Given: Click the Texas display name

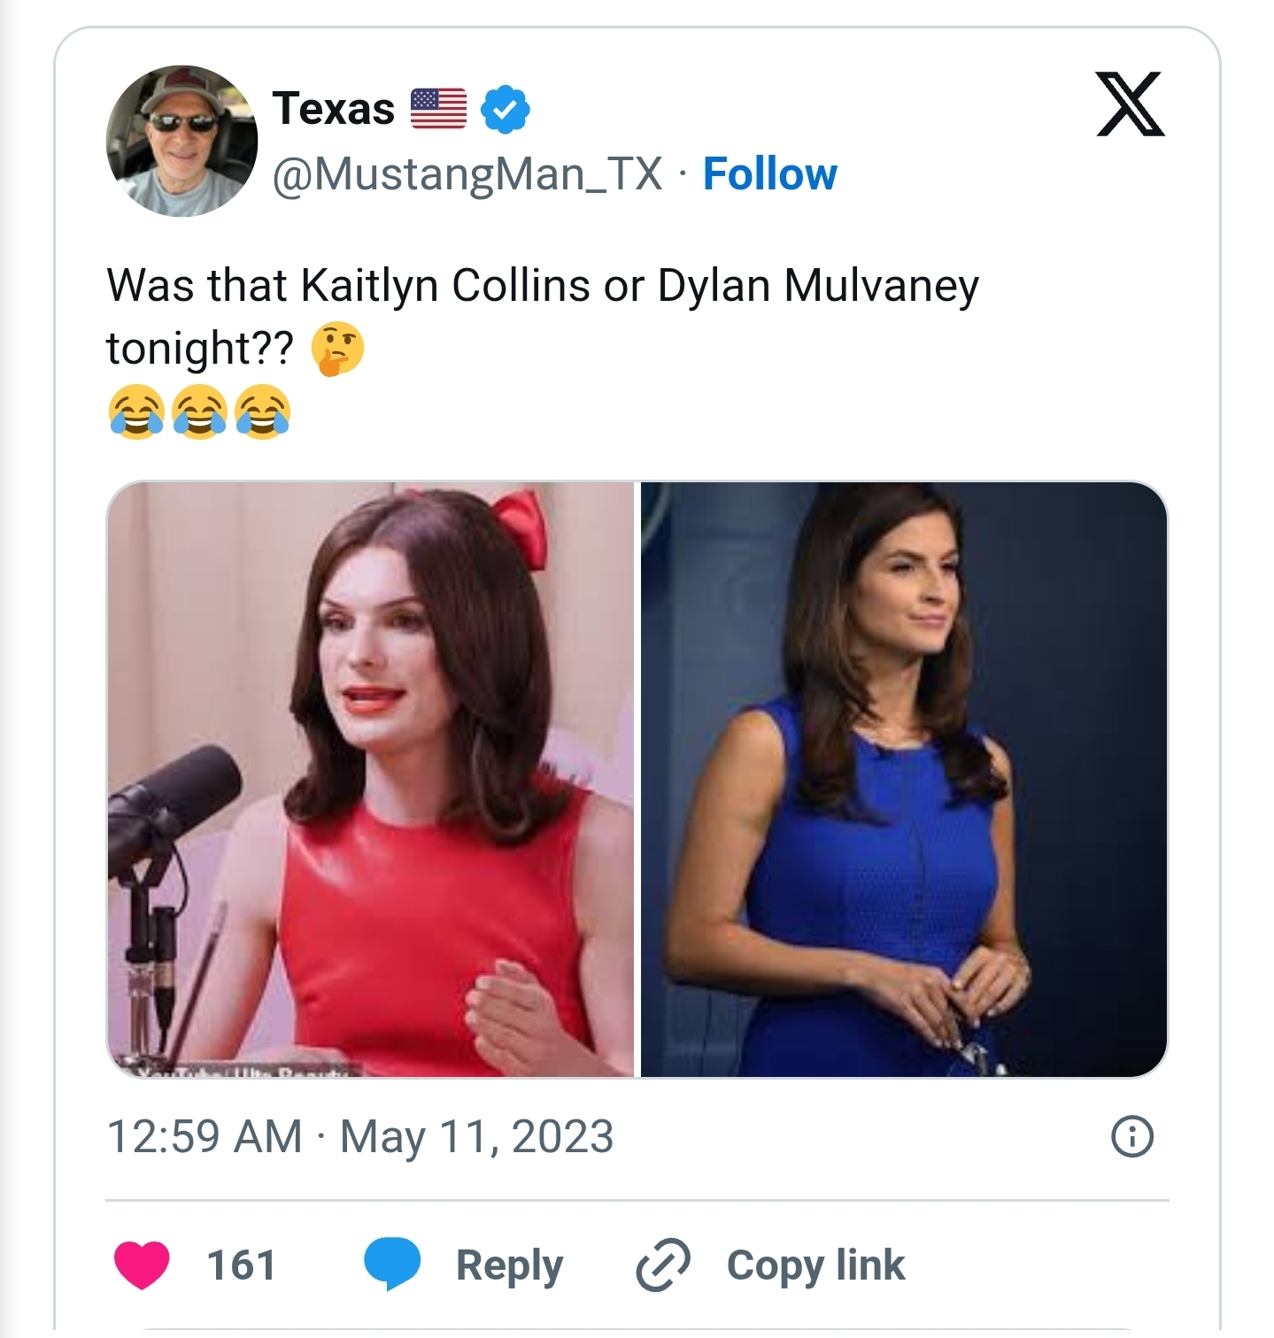Looking at the screenshot, I should pyautogui.click(x=333, y=108).
